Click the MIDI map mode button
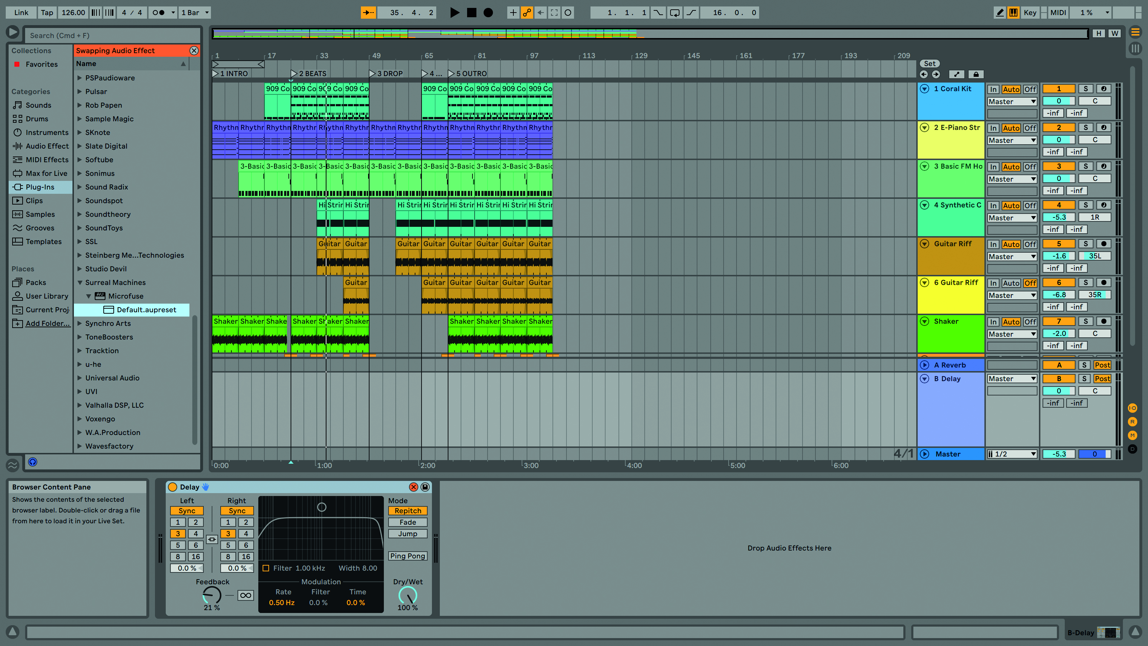Screen dimensions: 1148x646 (x=1058, y=13)
